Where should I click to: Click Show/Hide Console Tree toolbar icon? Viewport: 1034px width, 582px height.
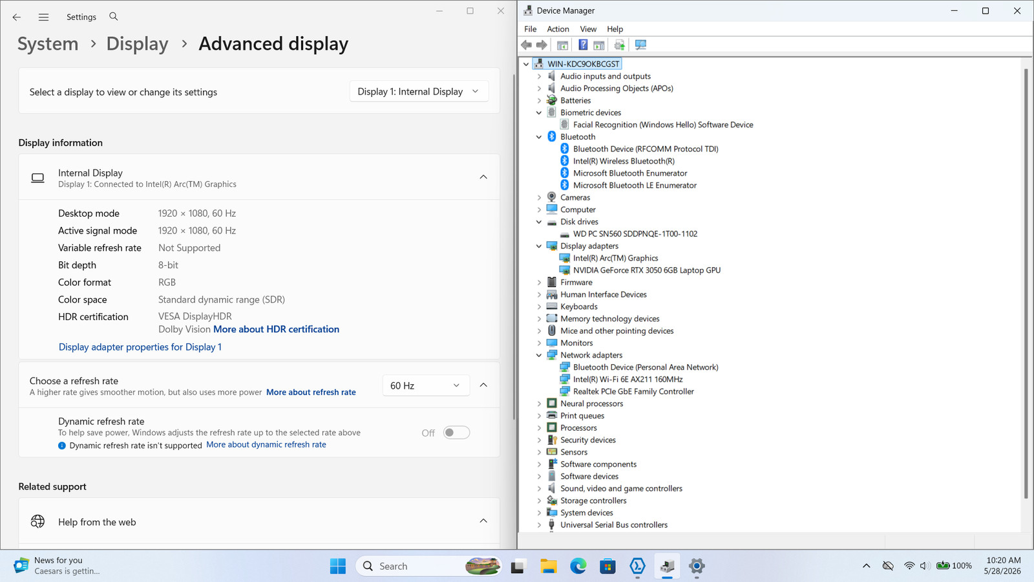click(x=563, y=45)
